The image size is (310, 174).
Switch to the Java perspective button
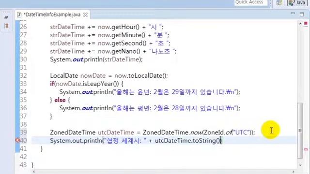[297, 3]
